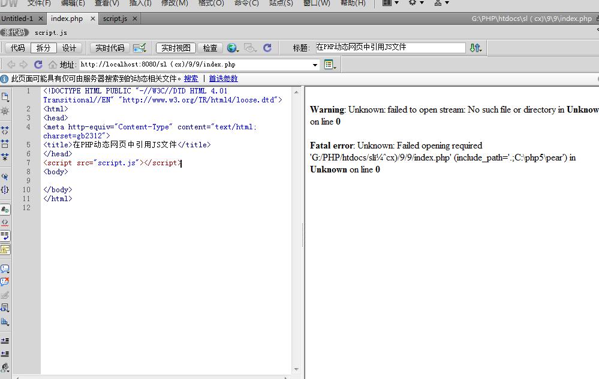
Task: Open the 查看(V) menu
Action: (x=107, y=3)
